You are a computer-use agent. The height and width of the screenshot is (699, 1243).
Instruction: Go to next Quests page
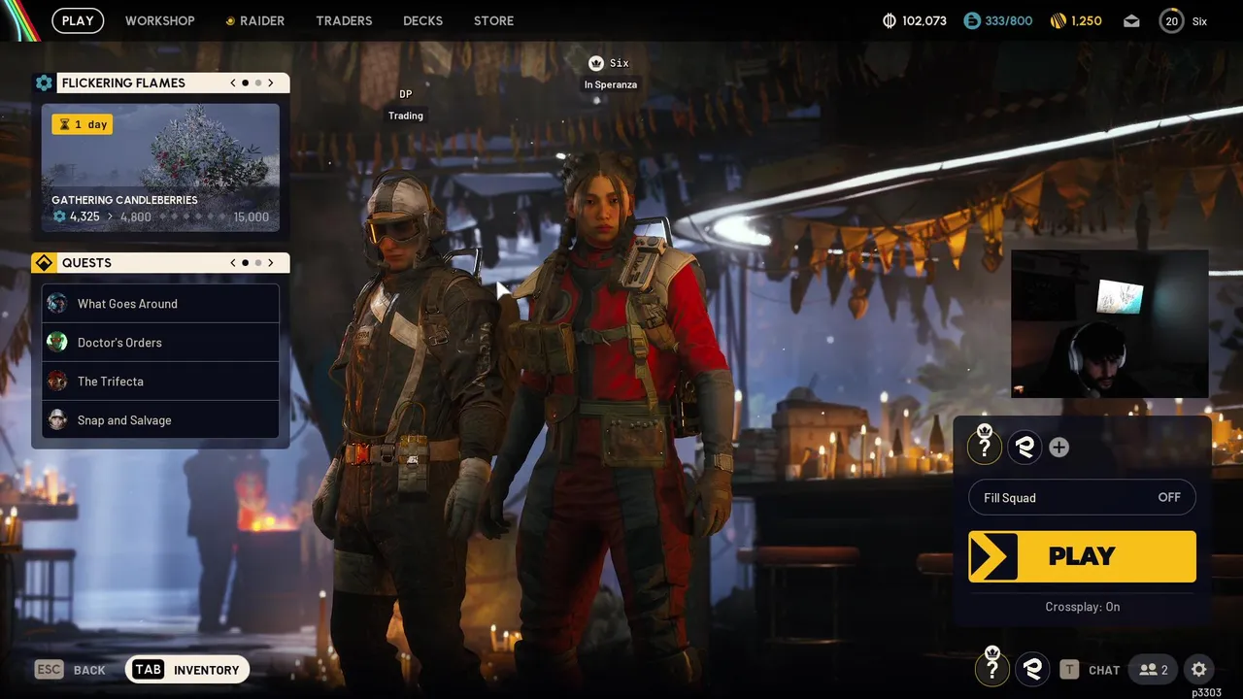[x=271, y=263]
